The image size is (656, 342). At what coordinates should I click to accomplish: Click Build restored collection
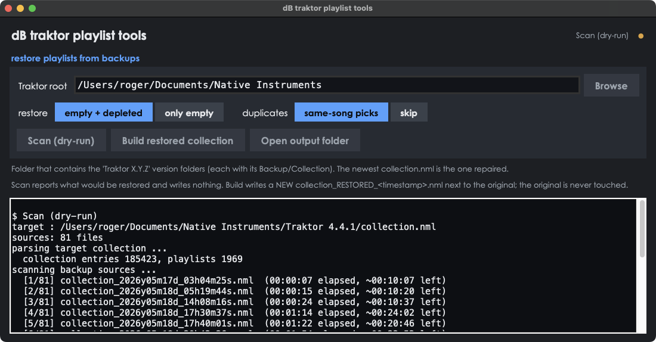[x=178, y=141]
